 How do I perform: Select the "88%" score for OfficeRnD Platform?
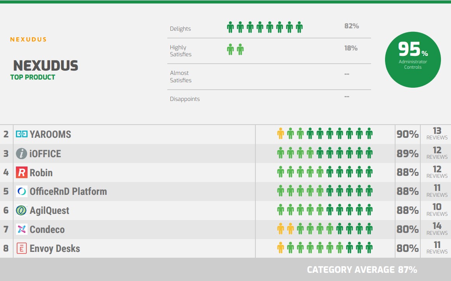pos(408,191)
